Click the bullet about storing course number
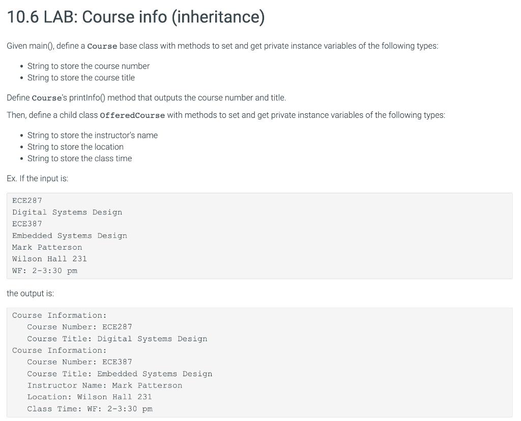The image size is (521, 421). point(88,66)
